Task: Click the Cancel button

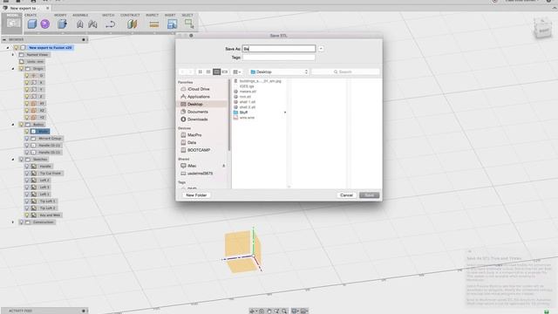Action: coord(346,195)
